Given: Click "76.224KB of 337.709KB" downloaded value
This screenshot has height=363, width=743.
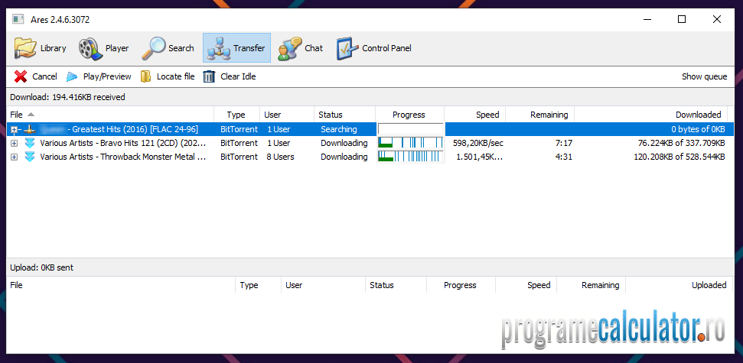Looking at the screenshot, I should (x=681, y=143).
